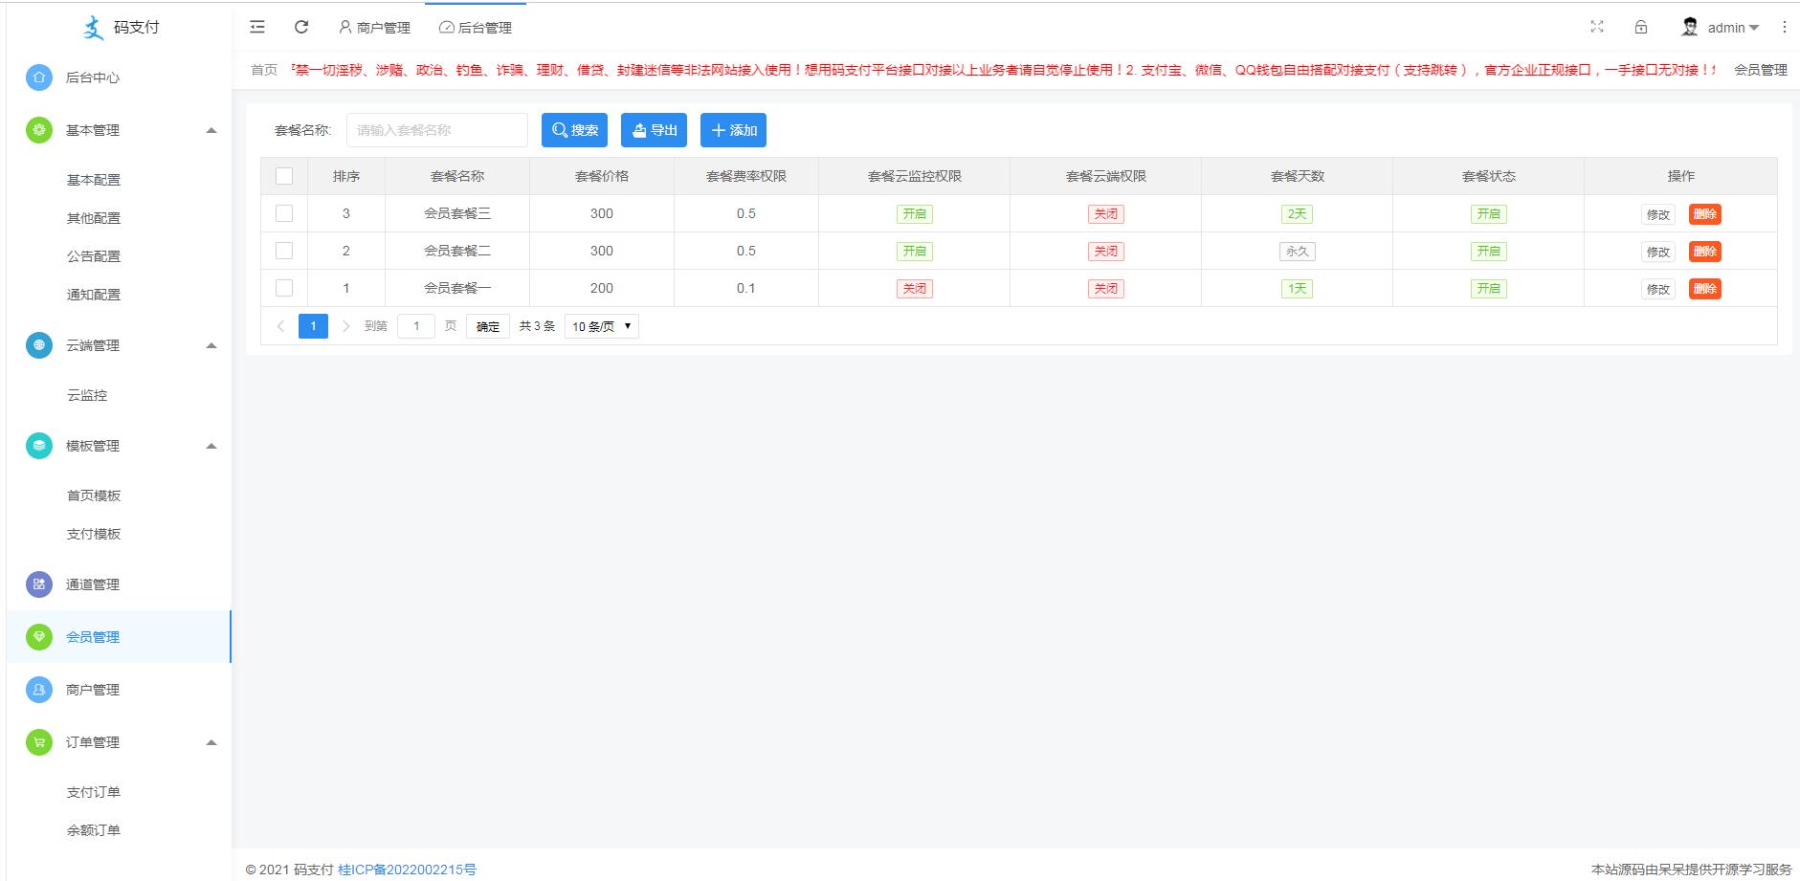
Task: Click the 桂ICP备2022002215号 footer link
Action: click(x=407, y=870)
